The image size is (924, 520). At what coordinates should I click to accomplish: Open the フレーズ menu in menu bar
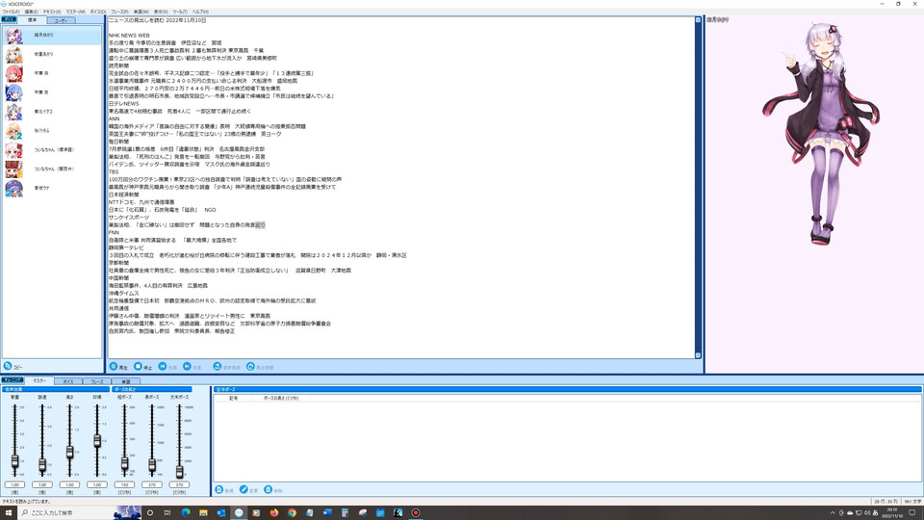(119, 12)
